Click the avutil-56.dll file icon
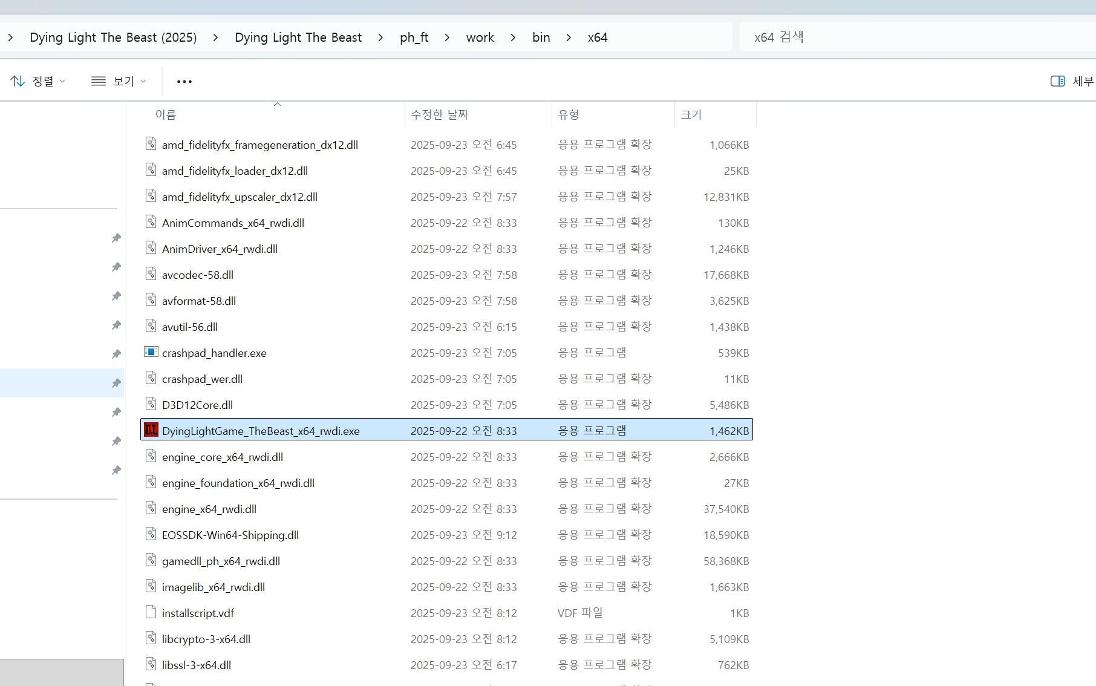Image resolution: width=1096 pixels, height=686 pixels. tap(151, 326)
